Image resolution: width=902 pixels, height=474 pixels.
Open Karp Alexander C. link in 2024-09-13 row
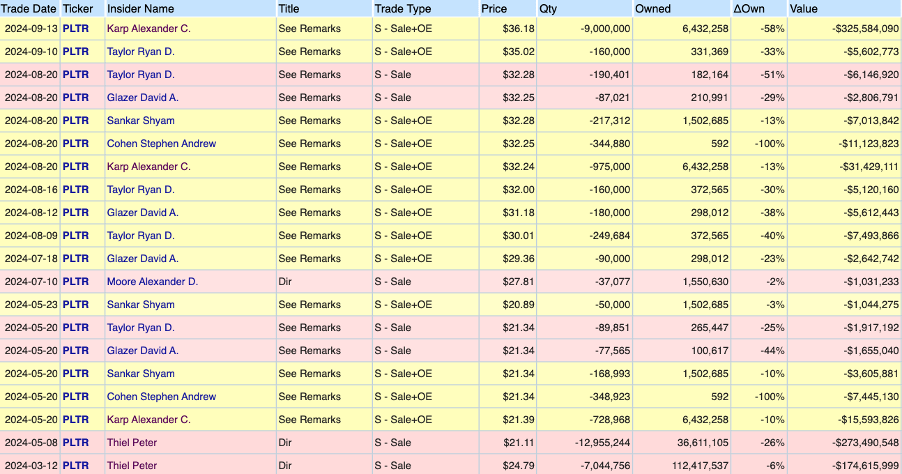pos(148,29)
